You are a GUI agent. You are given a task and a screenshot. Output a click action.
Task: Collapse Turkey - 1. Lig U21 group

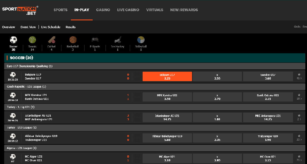point(155,107)
